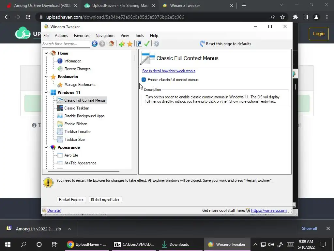334x251 pixels.
Task: Switch to Among Us Free Download tab
Action: pyautogui.click(x=42, y=6)
